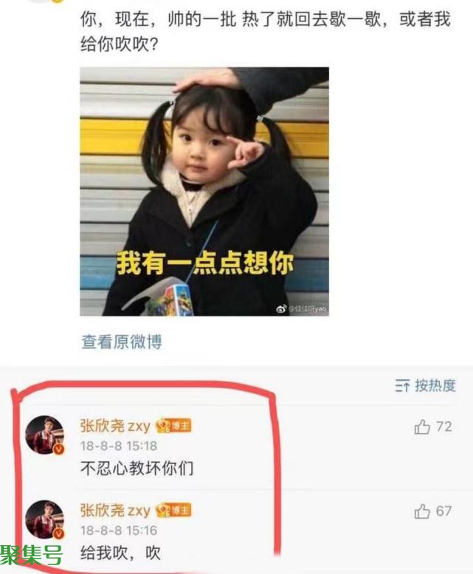Open the 按热度 sort dropdown
The width and height of the screenshot is (473, 574).
point(426,386)
